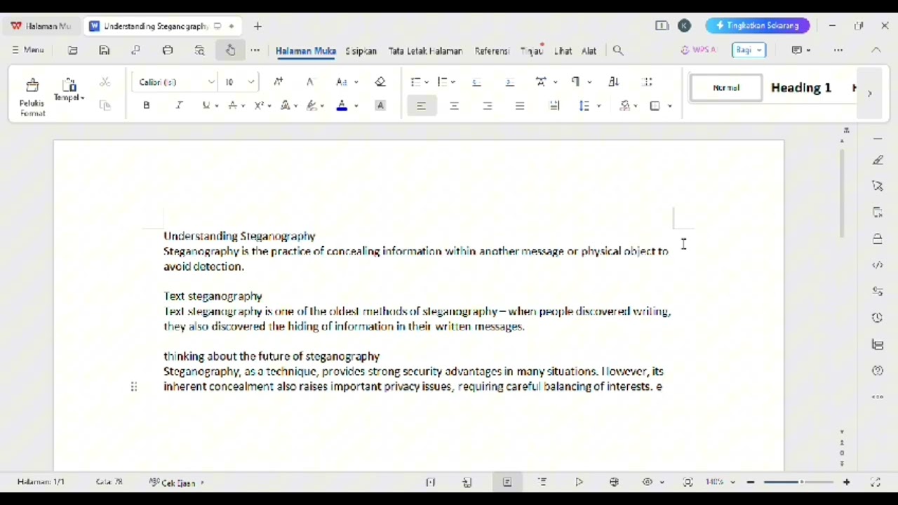Click the code brackets icon in the right sidebar
Image resolution: width=898 pixels, height=505 pixels.
[878, 265]
